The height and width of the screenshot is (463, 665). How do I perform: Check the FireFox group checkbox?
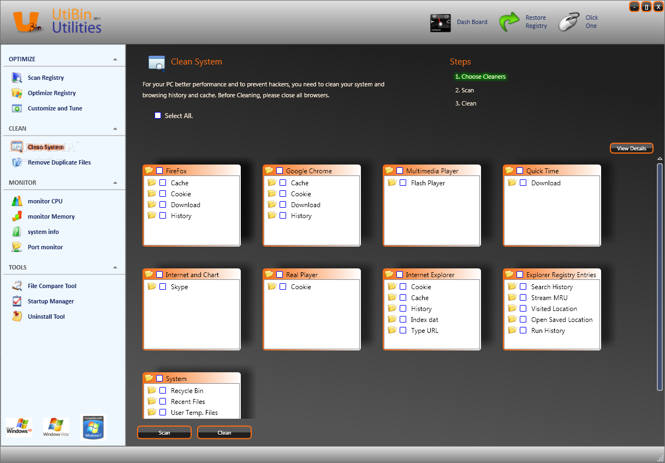159,171
